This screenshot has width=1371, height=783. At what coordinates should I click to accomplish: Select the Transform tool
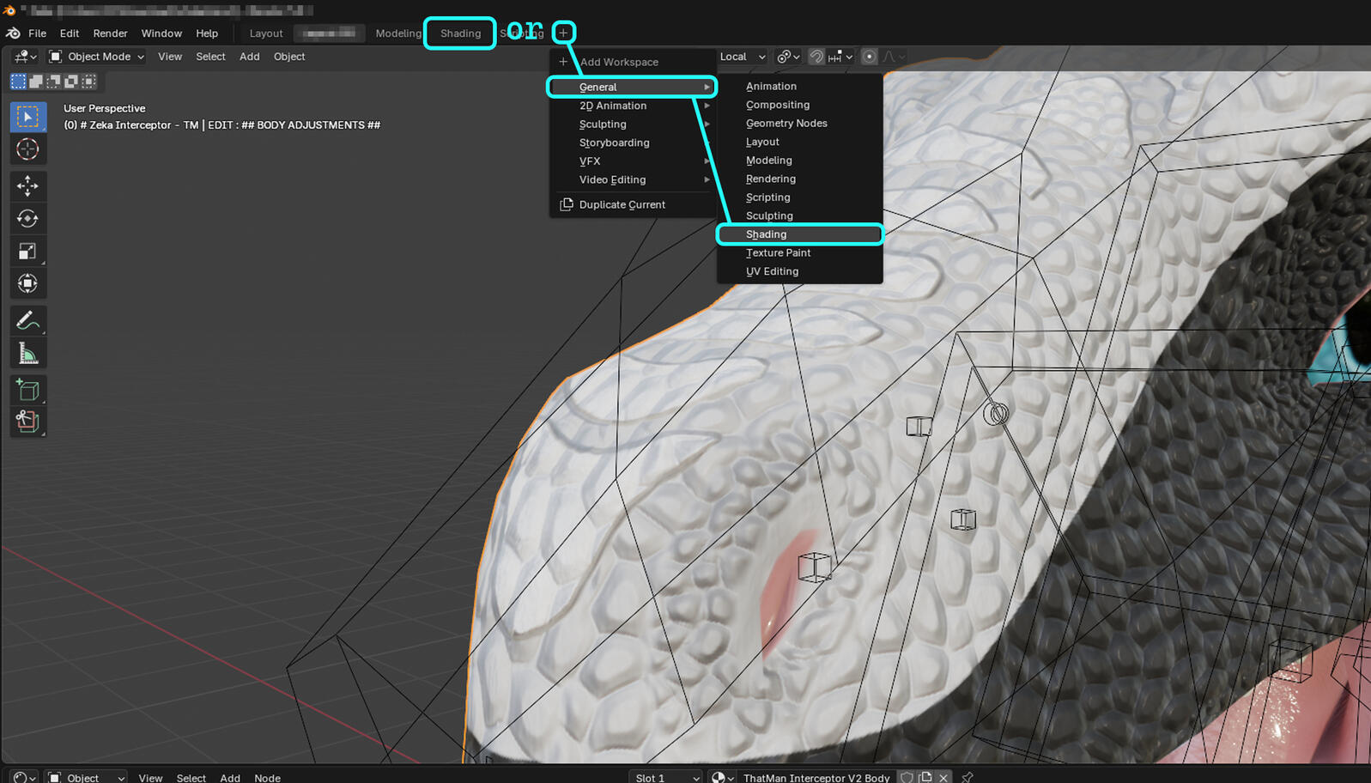tap(27, 283)
